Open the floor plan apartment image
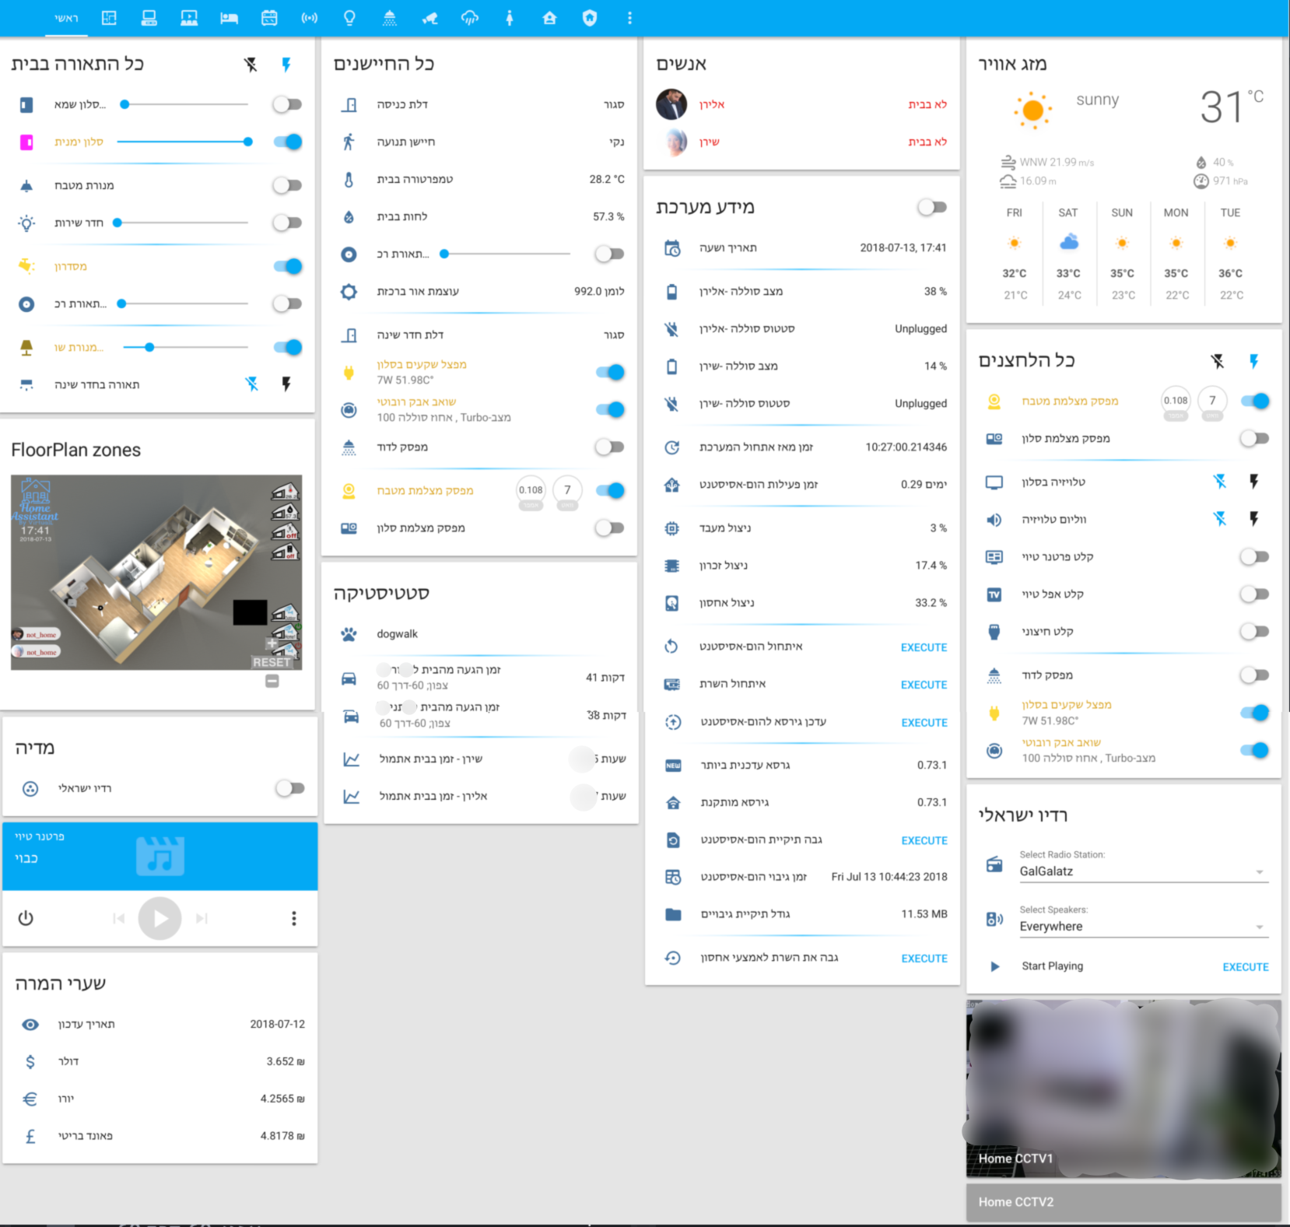The image size is (1290, 1227). click(156, 572)
